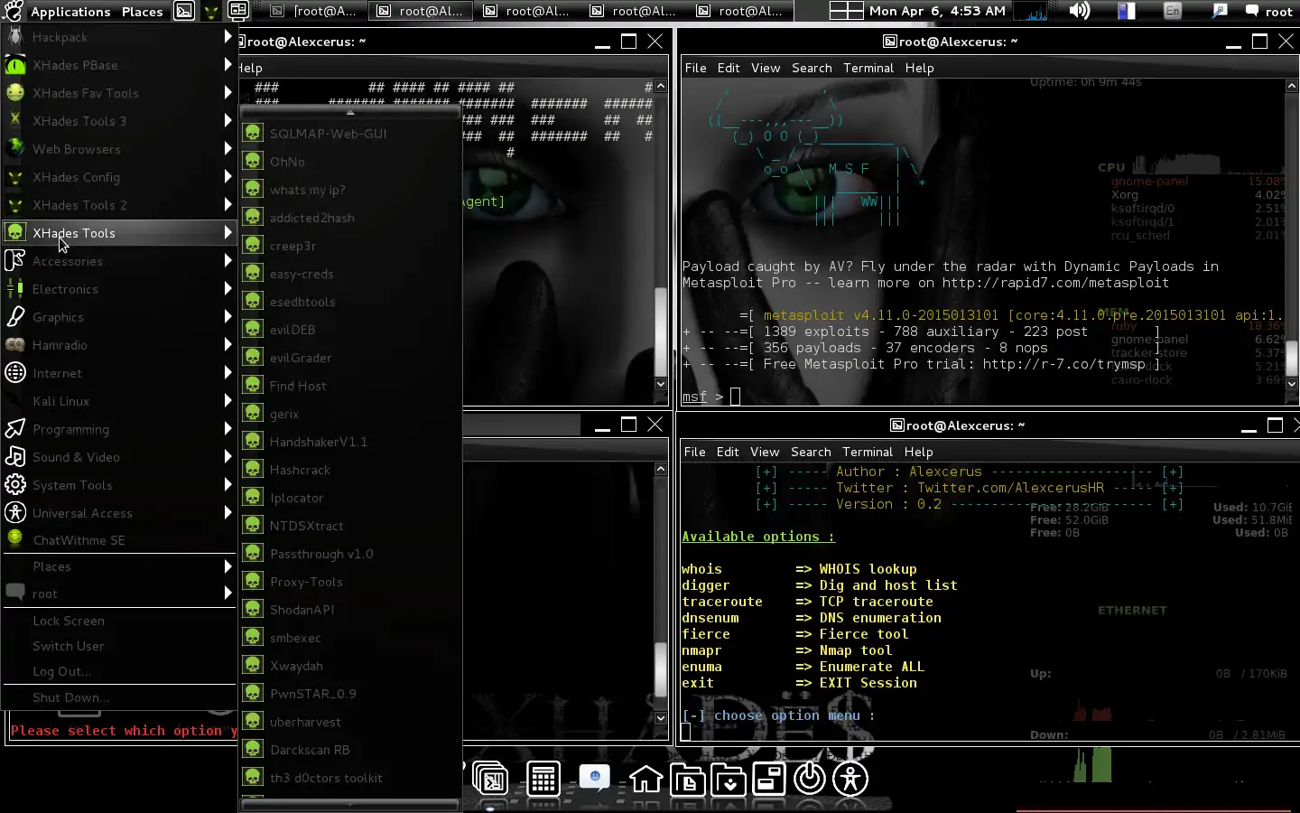This screenshot has width=1300, height=813.
Task: Click the En keyboard layout indicator
Action: pos(1173,11)
